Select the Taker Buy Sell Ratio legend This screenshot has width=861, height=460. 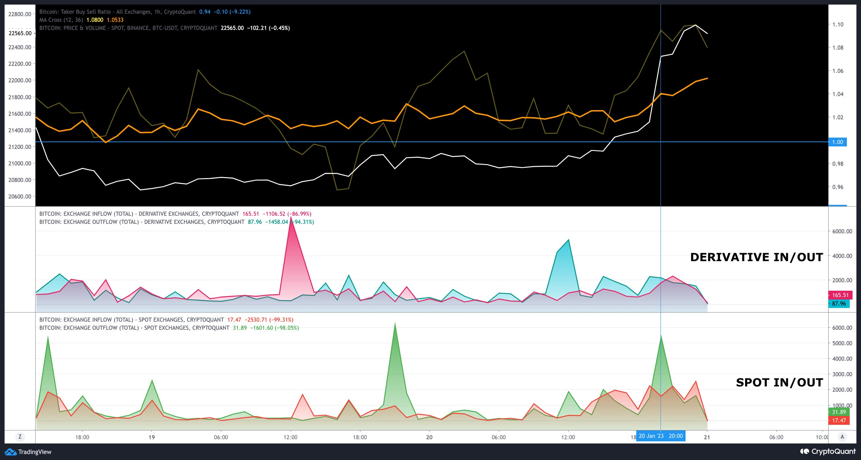(x=117, y=12)
